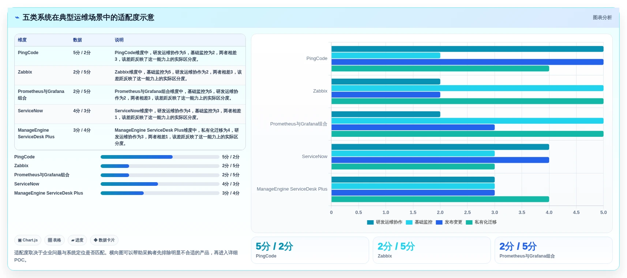The height and width of the screenshot is (278, 627).
Task: Select the 数据卡片 tag chip
Action: coord(104,240)
